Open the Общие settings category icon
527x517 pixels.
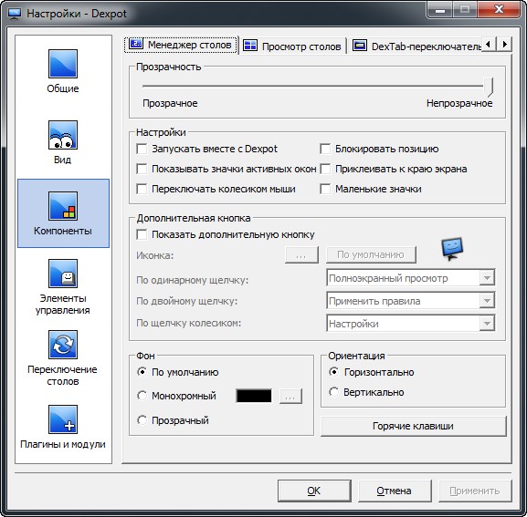(x=63, y=64)
